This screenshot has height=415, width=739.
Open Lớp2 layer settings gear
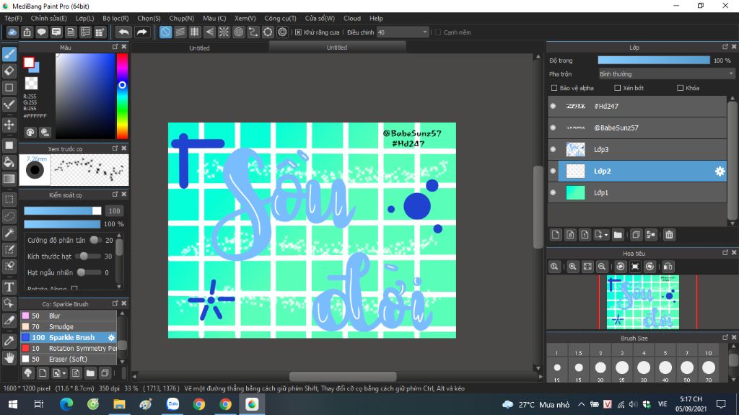coord(720,171)
